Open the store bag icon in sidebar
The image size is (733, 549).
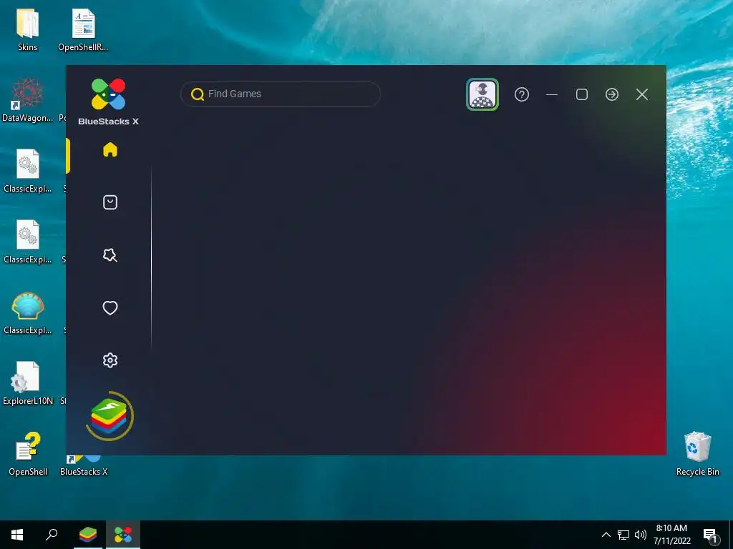pos(110,202)
